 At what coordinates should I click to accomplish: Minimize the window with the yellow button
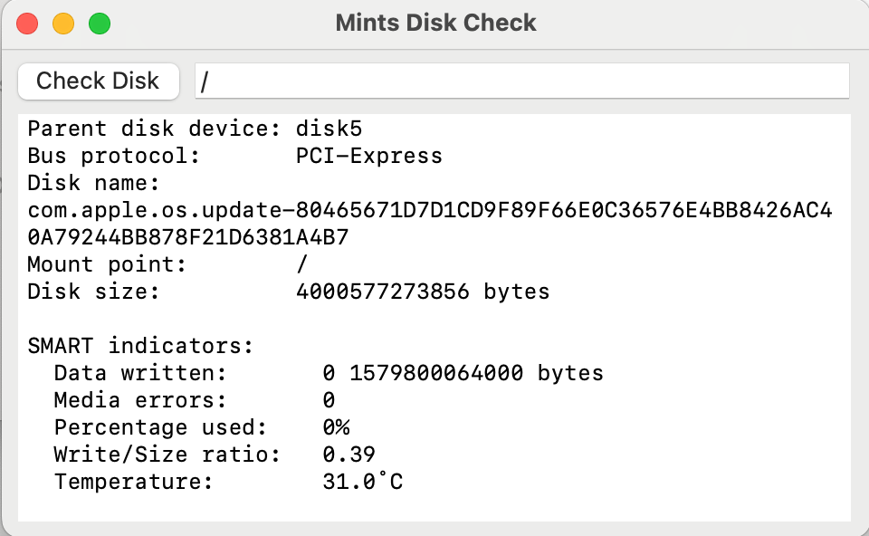pyautogui.click(x=63, y=24)
